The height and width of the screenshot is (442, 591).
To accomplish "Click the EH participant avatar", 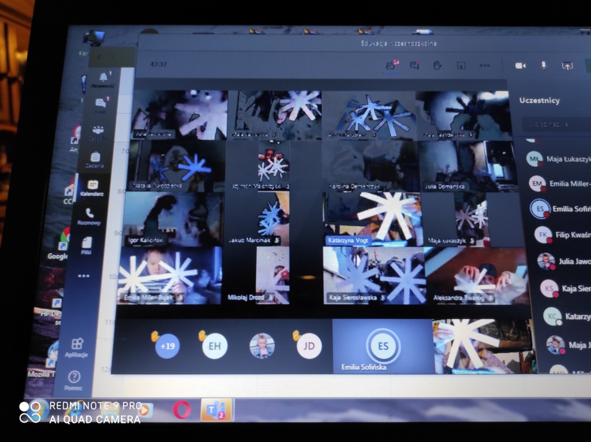I will [215, 346].
